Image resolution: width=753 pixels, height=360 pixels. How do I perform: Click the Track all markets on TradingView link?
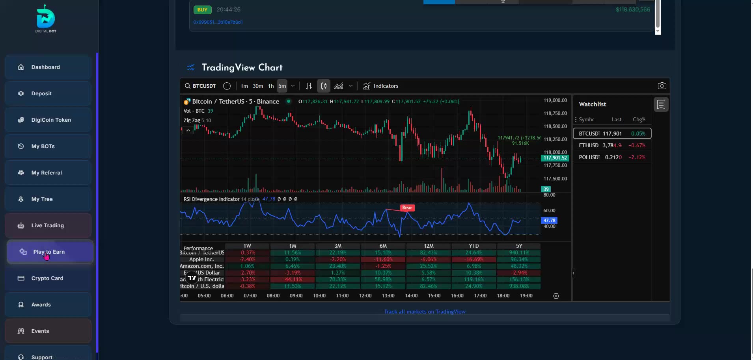coord(424,311)
